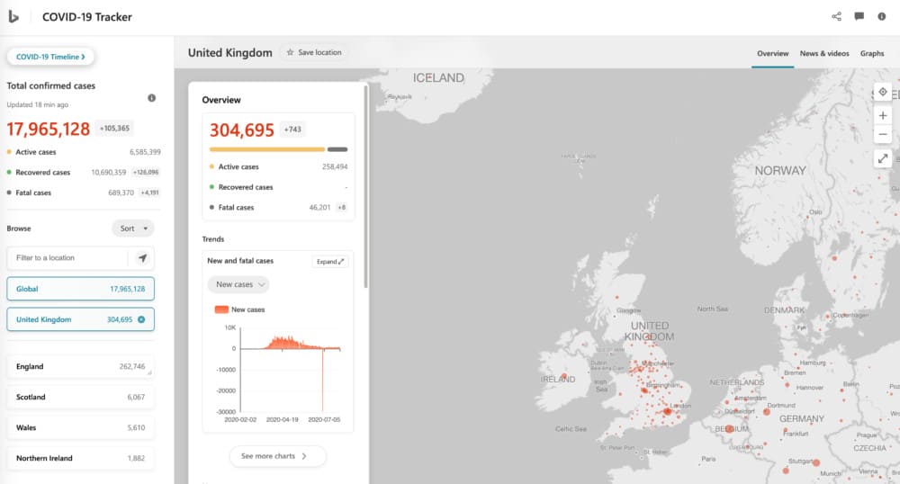The image size is (900, 484).
Task: Click the Filter to a location field
Action: pos(67,258)
